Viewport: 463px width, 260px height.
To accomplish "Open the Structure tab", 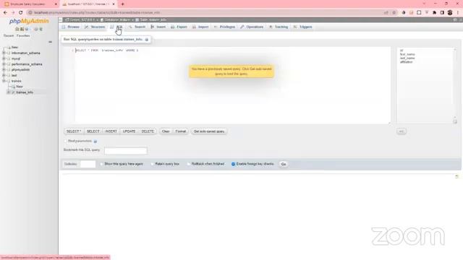I will tap(95, 27).
